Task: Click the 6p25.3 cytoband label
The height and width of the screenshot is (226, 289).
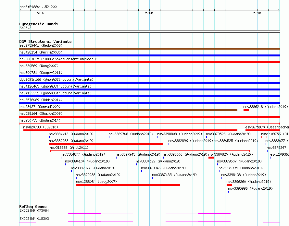Action: click(x=25, y=28)
